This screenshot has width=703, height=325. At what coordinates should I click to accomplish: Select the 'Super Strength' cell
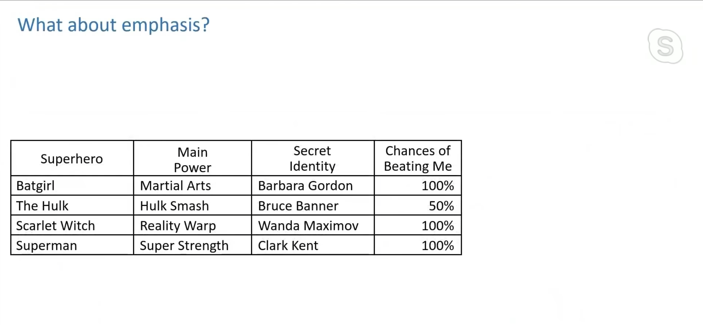[192, 245]
